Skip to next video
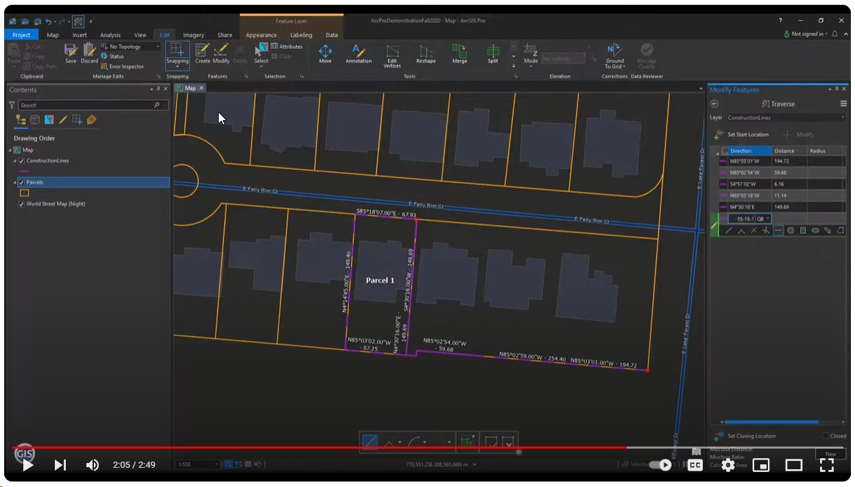This screenshot has width=855, height=487. tap(60, 465)
